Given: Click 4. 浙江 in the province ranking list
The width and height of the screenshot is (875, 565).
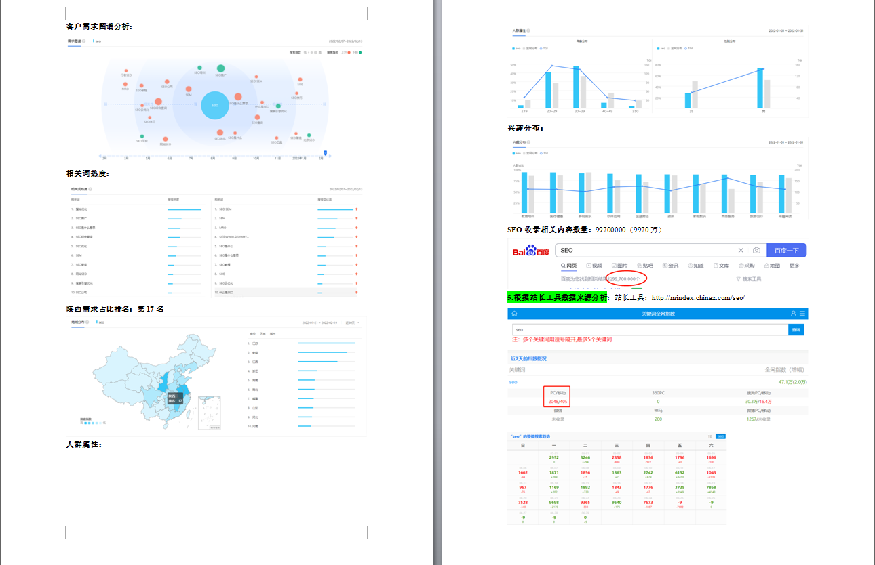Looking at the screenshot, I should tap(254, 371).
